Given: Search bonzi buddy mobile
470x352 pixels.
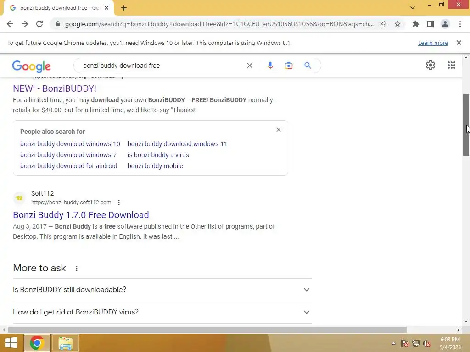Looking at the screenshot, I should point(155,166).
